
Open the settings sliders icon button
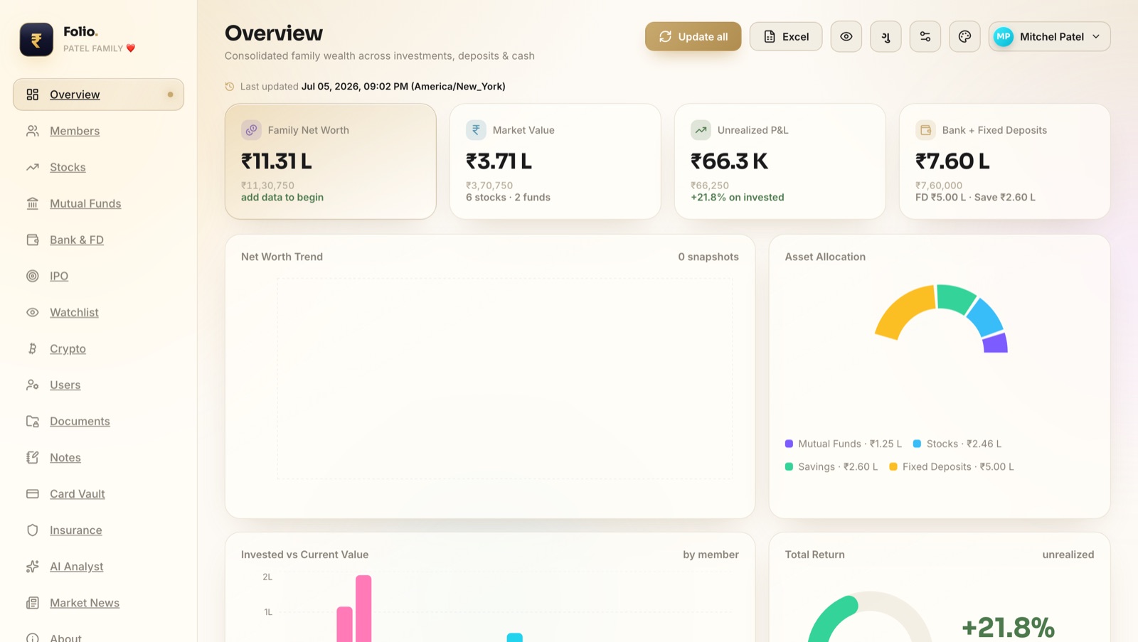925,37
